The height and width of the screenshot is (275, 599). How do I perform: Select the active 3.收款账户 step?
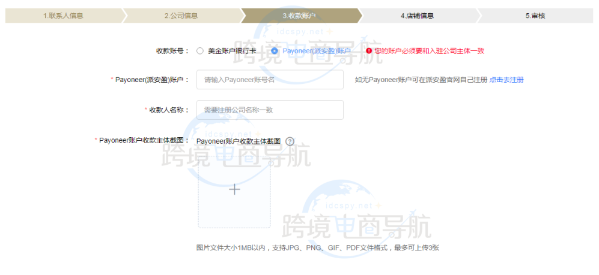coord(299,16)
